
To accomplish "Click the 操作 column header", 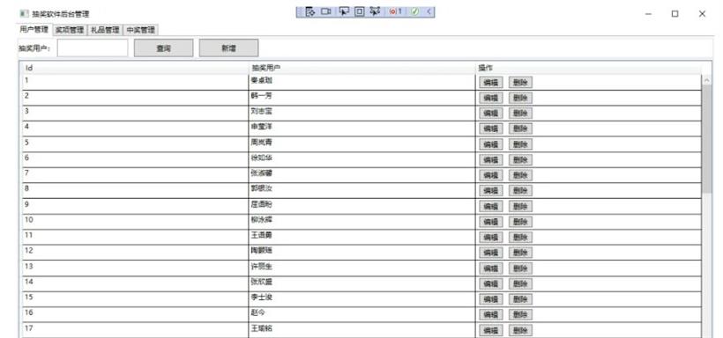I will (589, 68).
